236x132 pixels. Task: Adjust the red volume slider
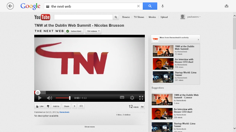[x=63, y=98]
